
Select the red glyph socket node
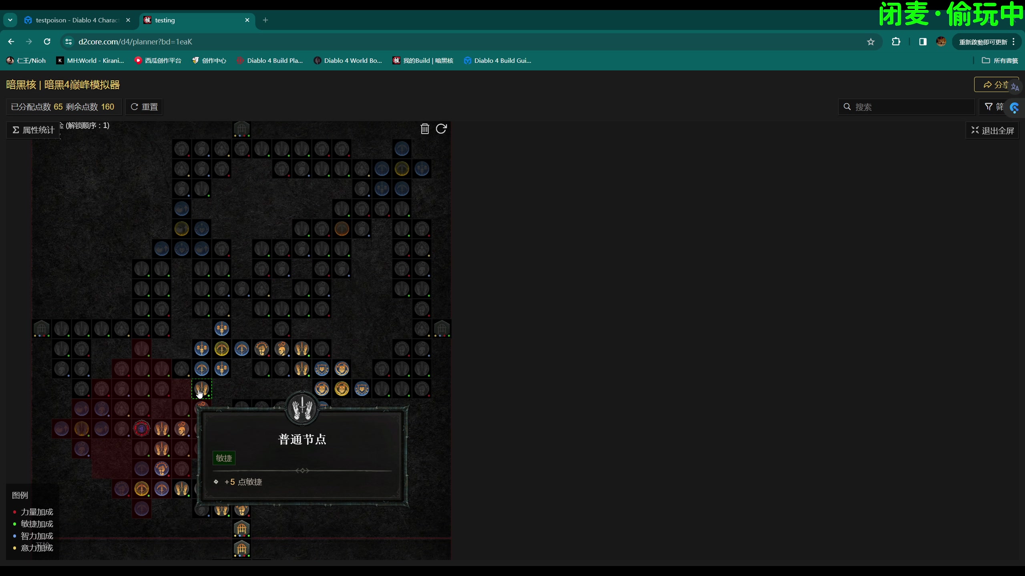pos(141,429)
